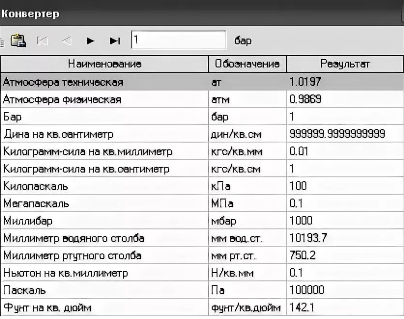The image size is (404, 319).
Task: Go to the first unit with the skip-back arrow
Action: point(43,40)
